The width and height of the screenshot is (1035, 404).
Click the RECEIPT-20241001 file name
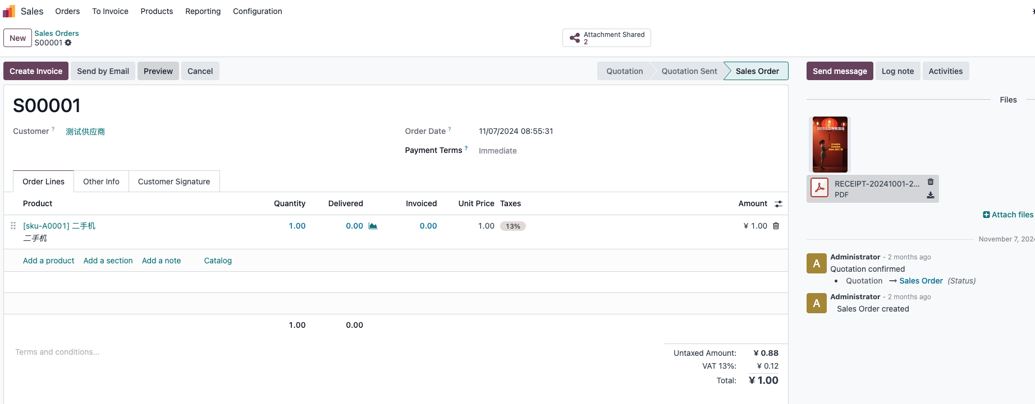pyautogui.click(x=877, y=184)
